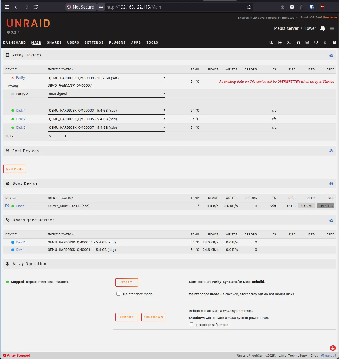Open the Unraid header hamburger menu
339x359 pixels.
click(332, 29)
